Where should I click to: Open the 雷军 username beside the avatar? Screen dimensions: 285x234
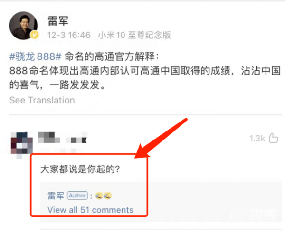(x=58, y=21)
